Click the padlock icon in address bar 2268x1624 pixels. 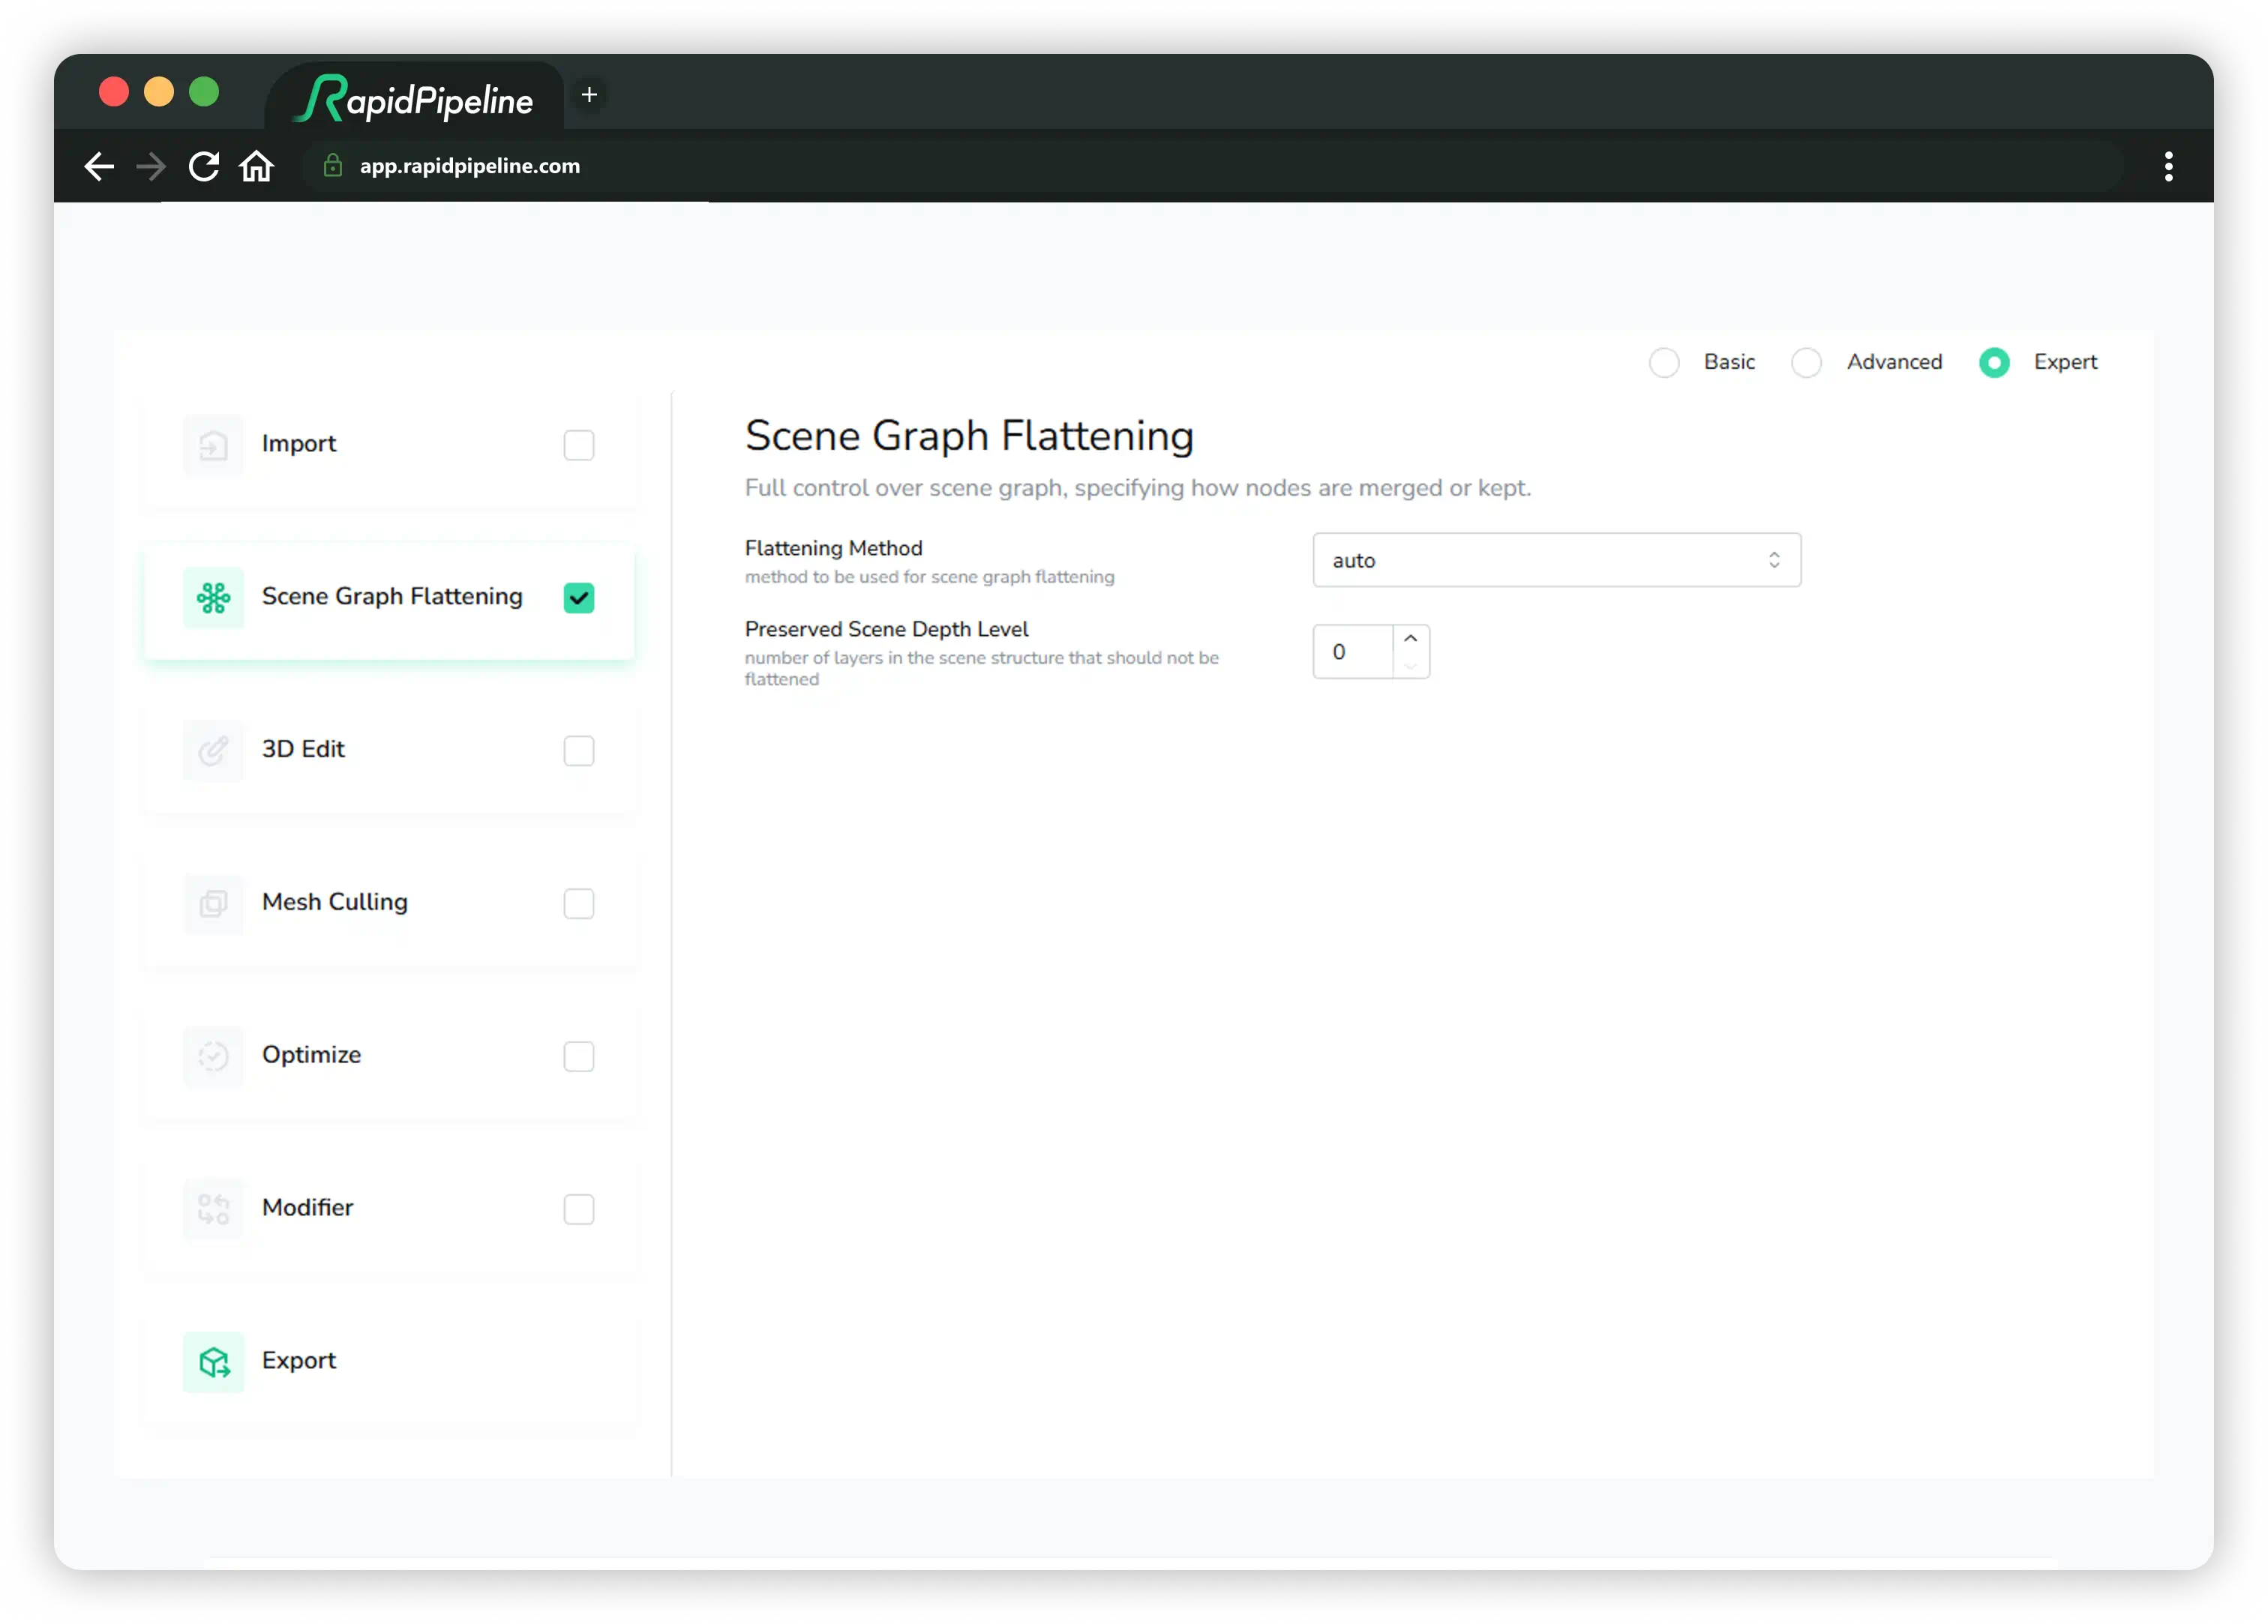tap(333, 166)
